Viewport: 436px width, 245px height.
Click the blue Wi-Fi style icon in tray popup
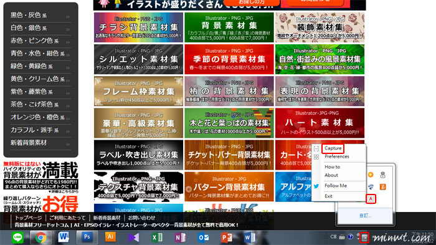point(371,187)
